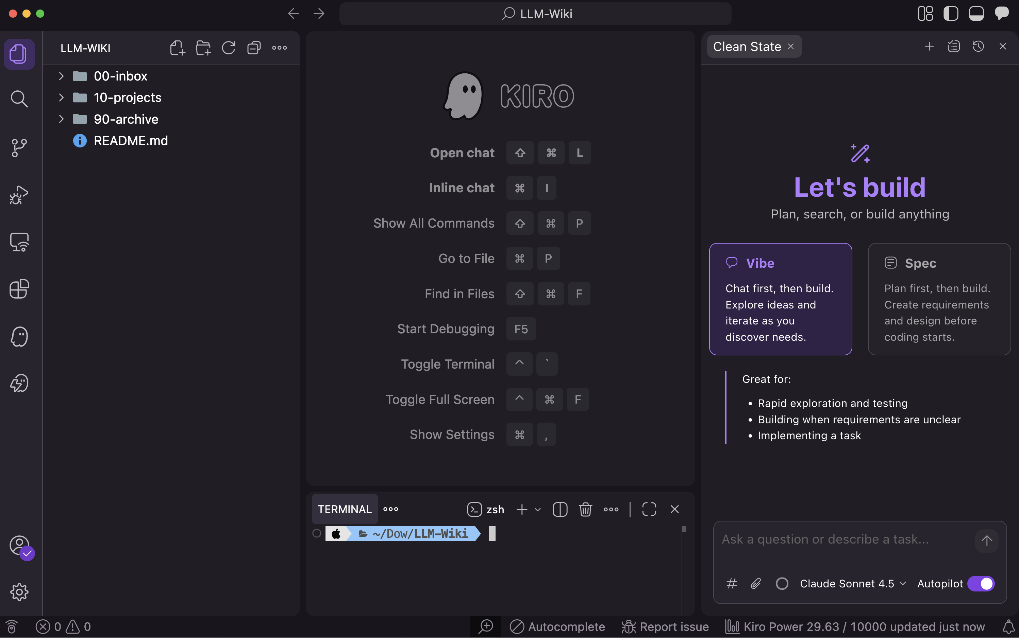
Task: Choose the Vibe mode card
Action: tap(780, 299)
